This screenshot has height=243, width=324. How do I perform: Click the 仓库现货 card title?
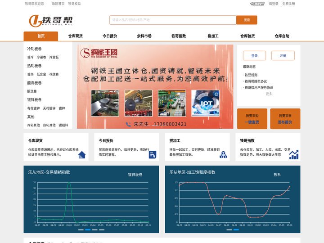(36, 141)
